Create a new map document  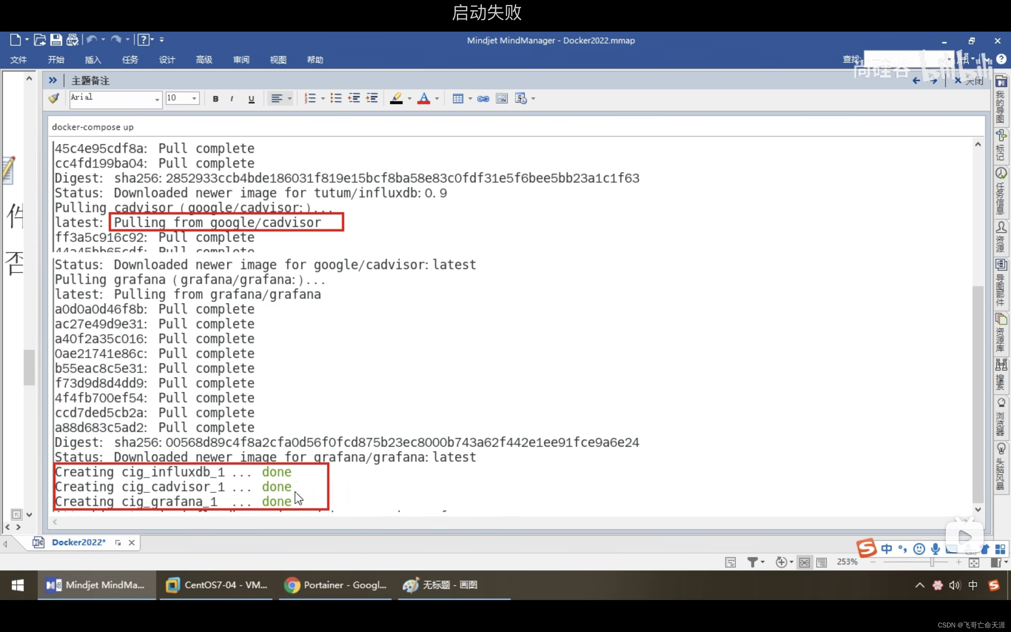click(x=15, y=40)
